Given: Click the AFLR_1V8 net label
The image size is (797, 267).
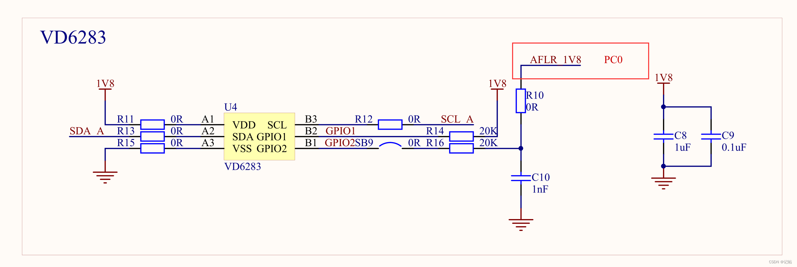Looking at the screenshot, I should tap(555, 60).
